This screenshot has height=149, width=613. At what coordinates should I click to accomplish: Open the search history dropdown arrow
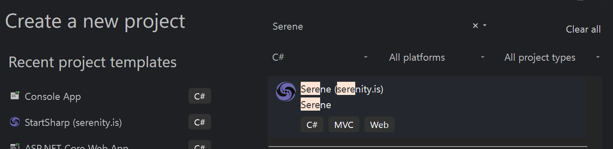(x=485, y=26)
